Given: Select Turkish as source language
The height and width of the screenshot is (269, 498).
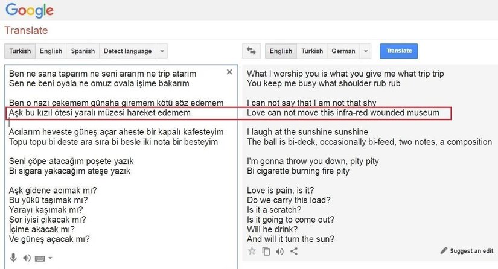Looking at the screenshot, I should click(x=20, y=51).
